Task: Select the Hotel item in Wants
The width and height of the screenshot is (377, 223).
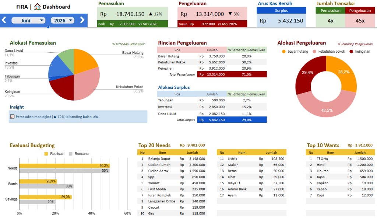Action: [321, 165]
